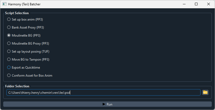Pick the 'Moulinette BG Proxy (PP3)' script

point(9,44)
